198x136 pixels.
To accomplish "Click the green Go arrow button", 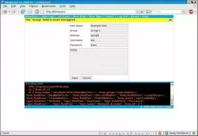I will click(142, 12).
